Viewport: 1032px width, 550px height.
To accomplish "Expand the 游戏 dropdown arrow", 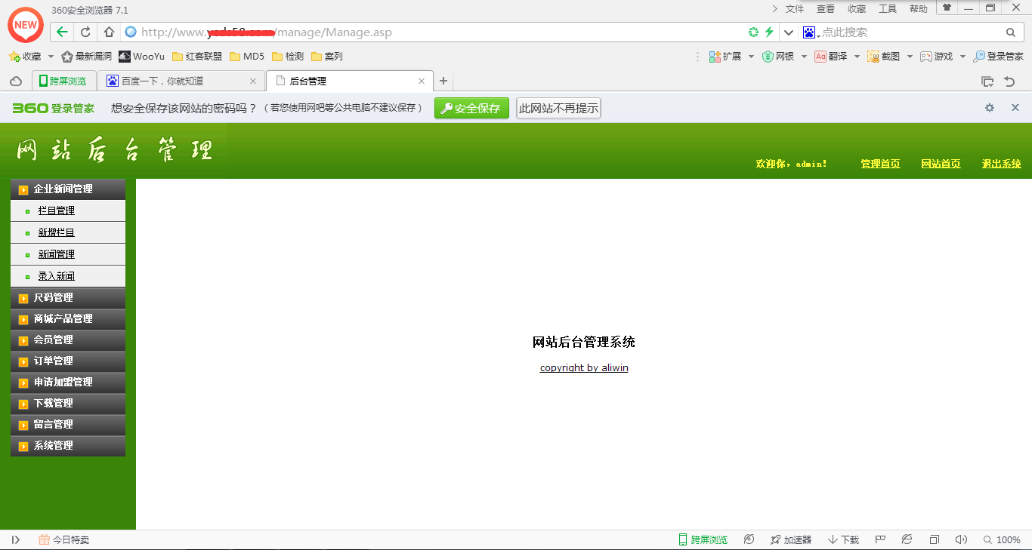I will [962, 57].
